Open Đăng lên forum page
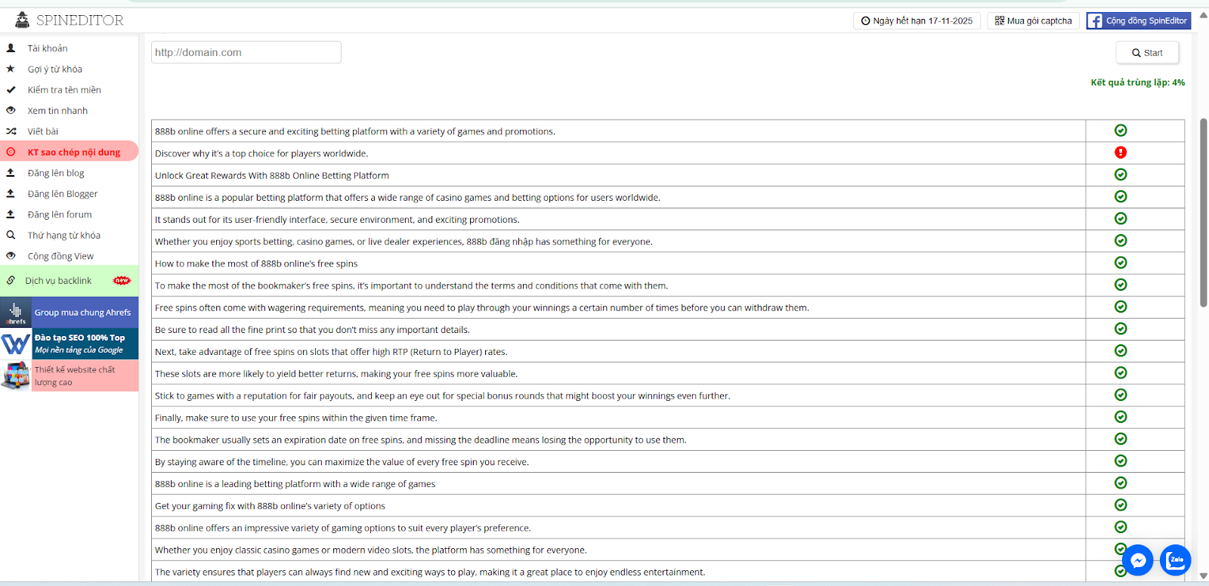 point(60,214)
